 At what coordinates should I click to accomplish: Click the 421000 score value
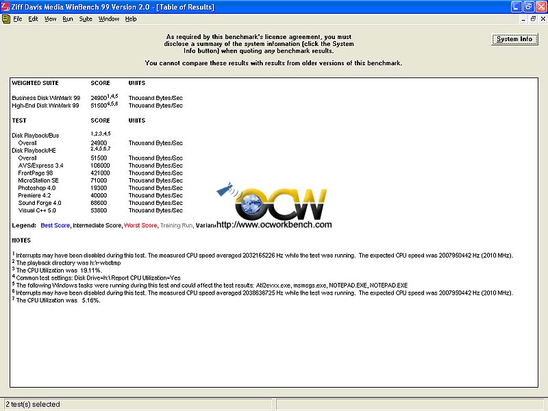100,173
